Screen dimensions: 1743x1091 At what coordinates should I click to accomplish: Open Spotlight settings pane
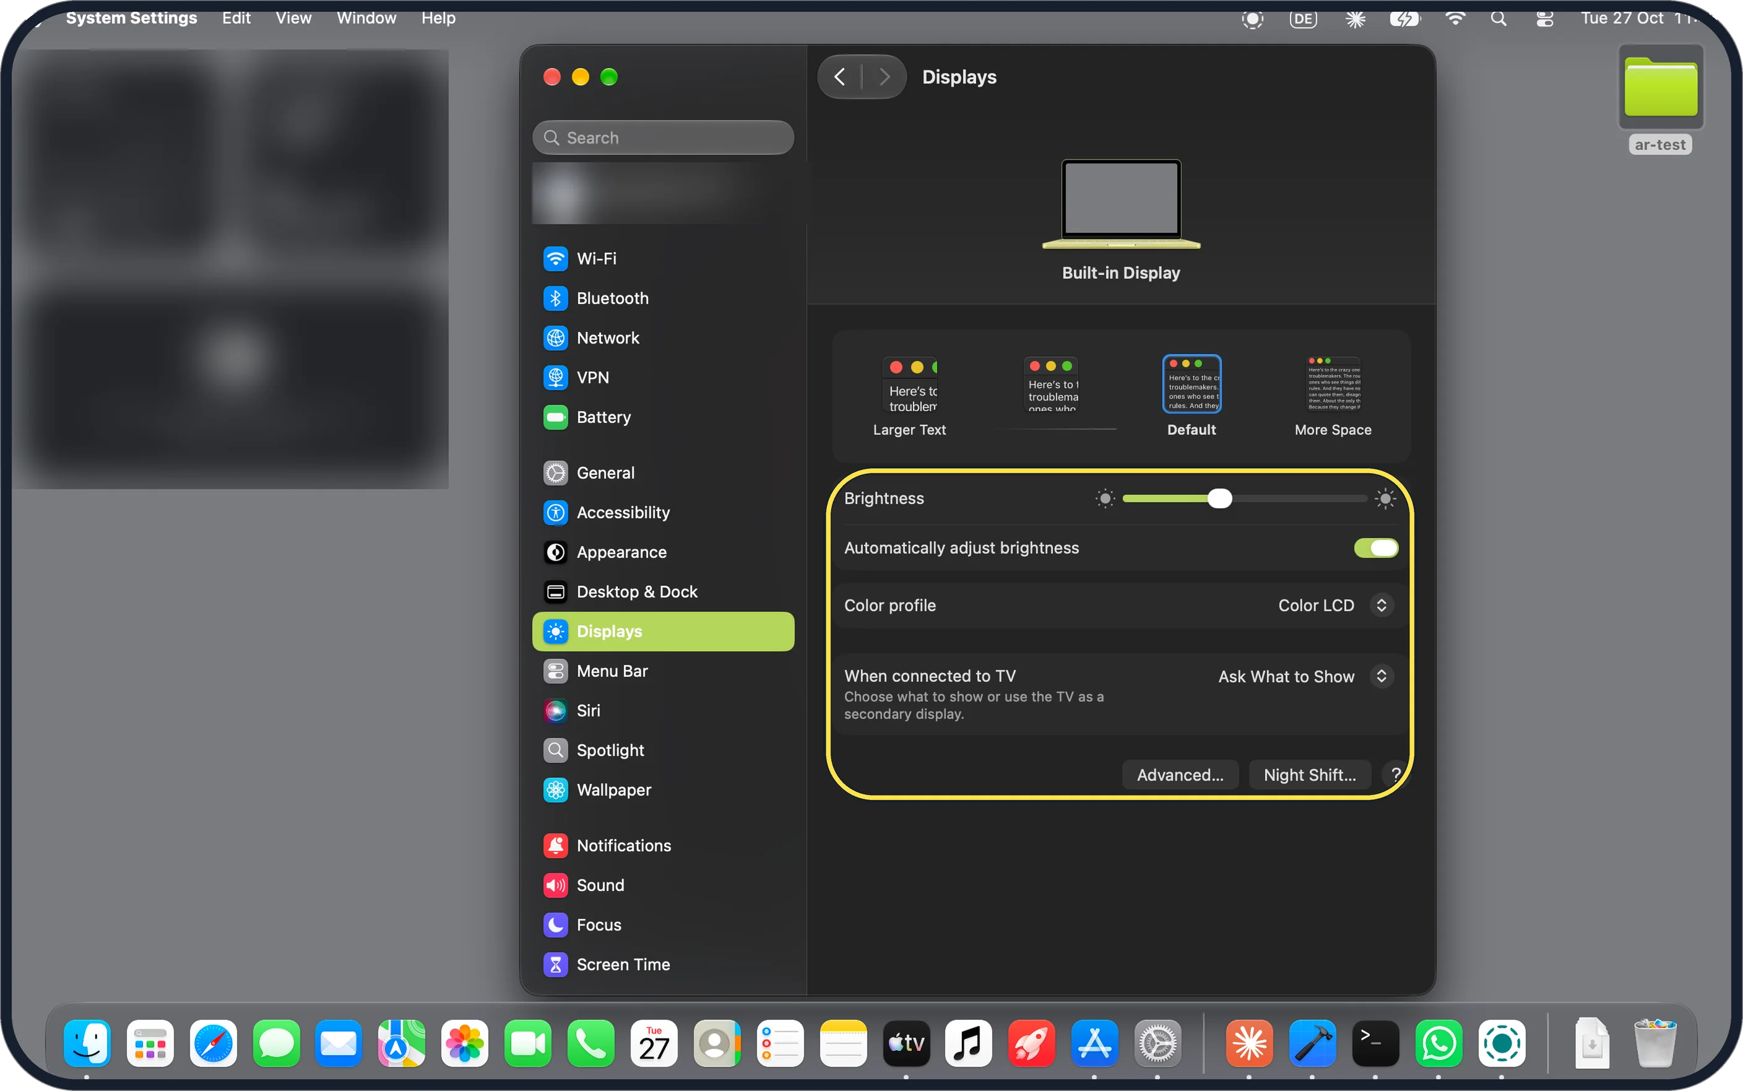(x=663, y=750)
